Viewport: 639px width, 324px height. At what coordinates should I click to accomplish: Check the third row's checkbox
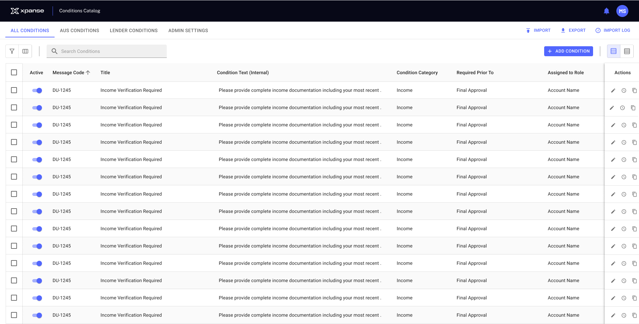click(x=14, y=125)
